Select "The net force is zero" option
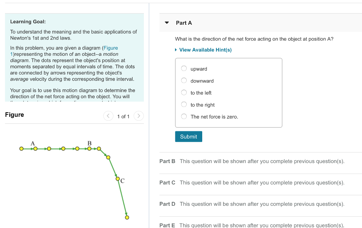362x228 pixels. coord(184,116)
